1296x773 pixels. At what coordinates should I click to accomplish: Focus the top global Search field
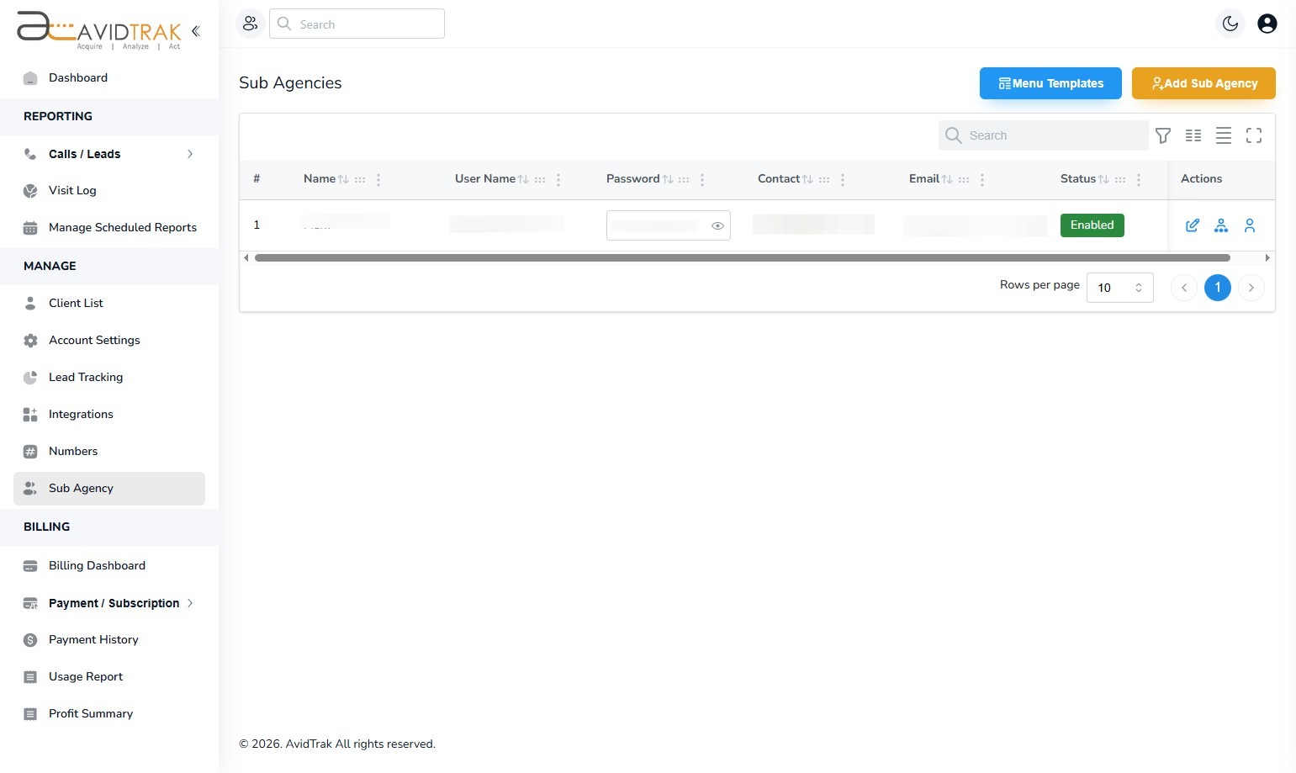click(x=357, y=24)
